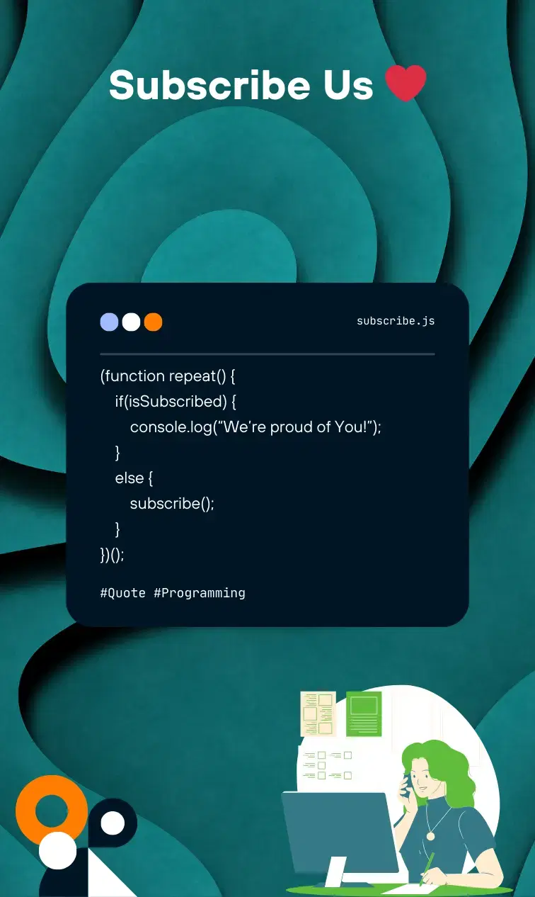The width and height of the screenshot is (535, 897).
Task: Select the yellow document illustration
Action: pyautogui.click(x=318, y=713)
